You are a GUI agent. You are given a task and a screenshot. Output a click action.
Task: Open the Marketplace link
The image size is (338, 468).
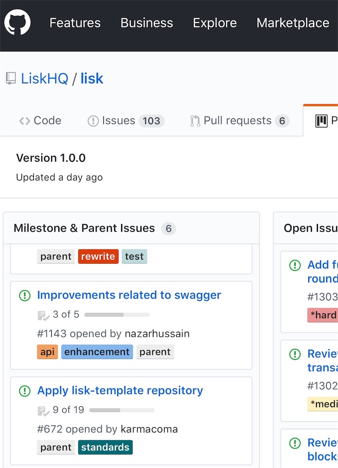tap(293, 23)
